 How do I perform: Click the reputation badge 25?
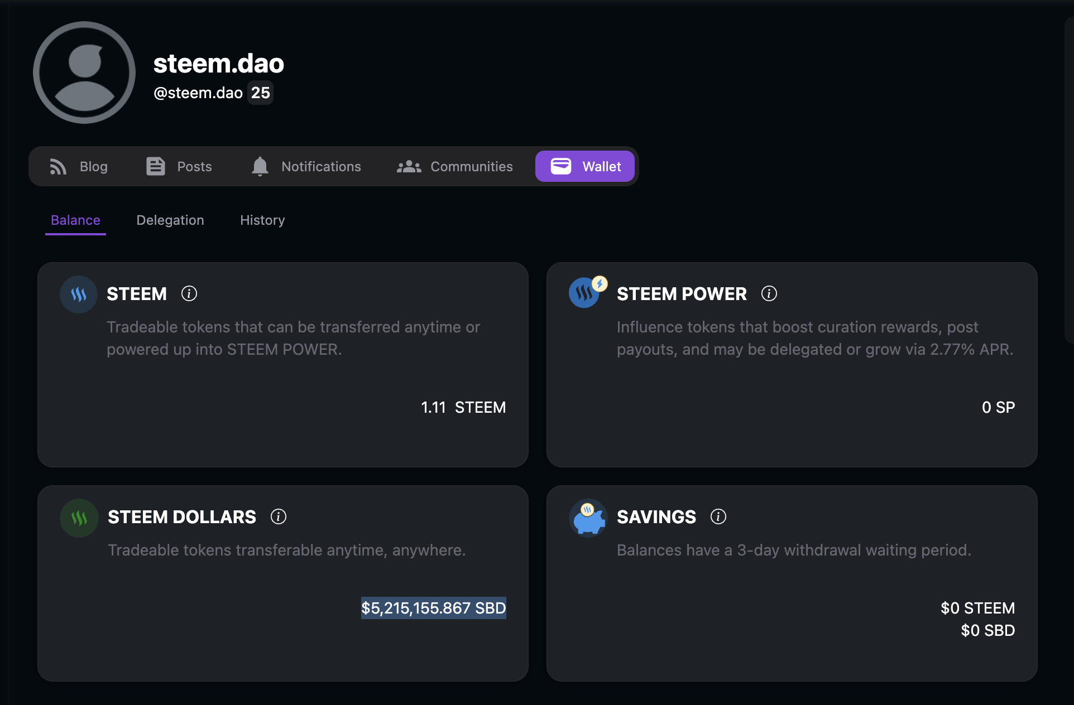point(260,93)
